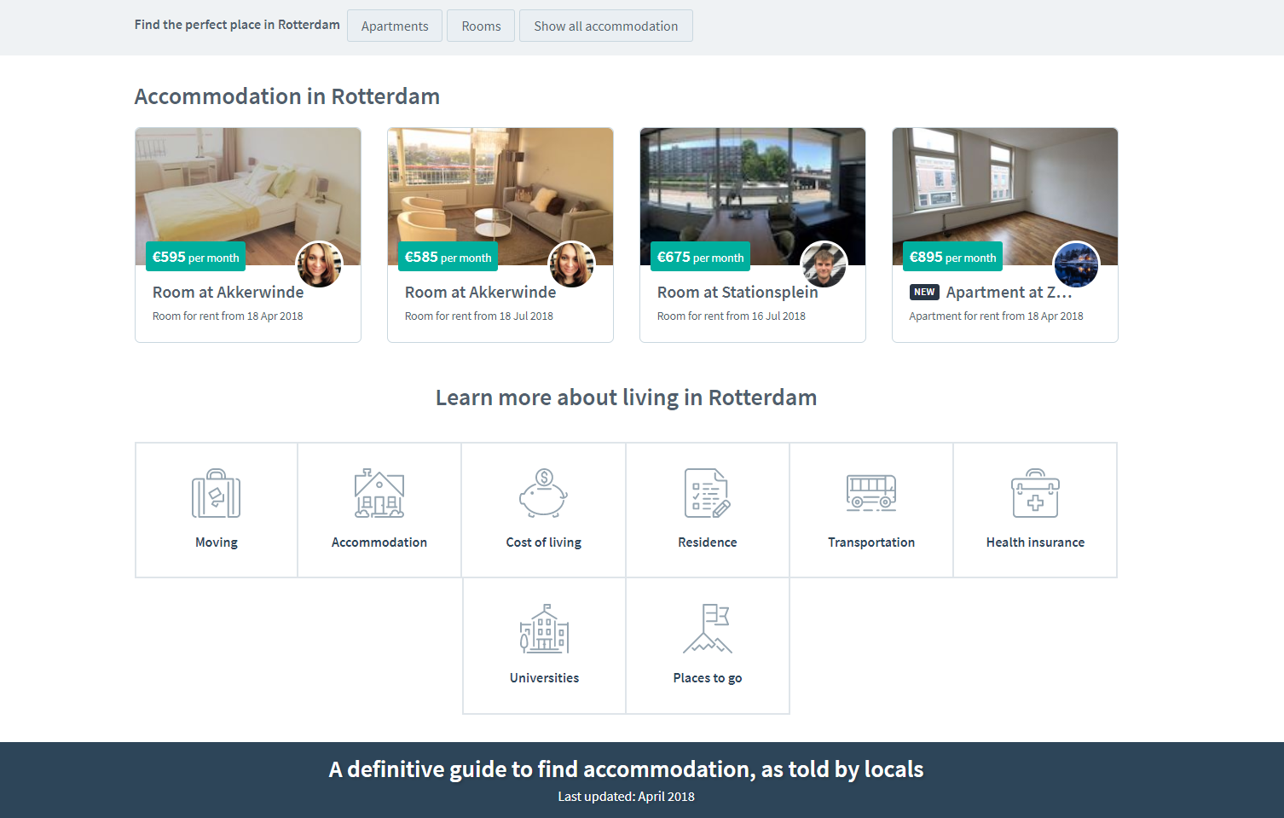Click the Universities building icon
The width and height of the screenshot is (1284, 818).
coord(544,629)
